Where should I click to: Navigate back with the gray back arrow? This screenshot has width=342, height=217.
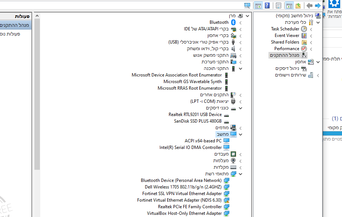coord(309,5)
